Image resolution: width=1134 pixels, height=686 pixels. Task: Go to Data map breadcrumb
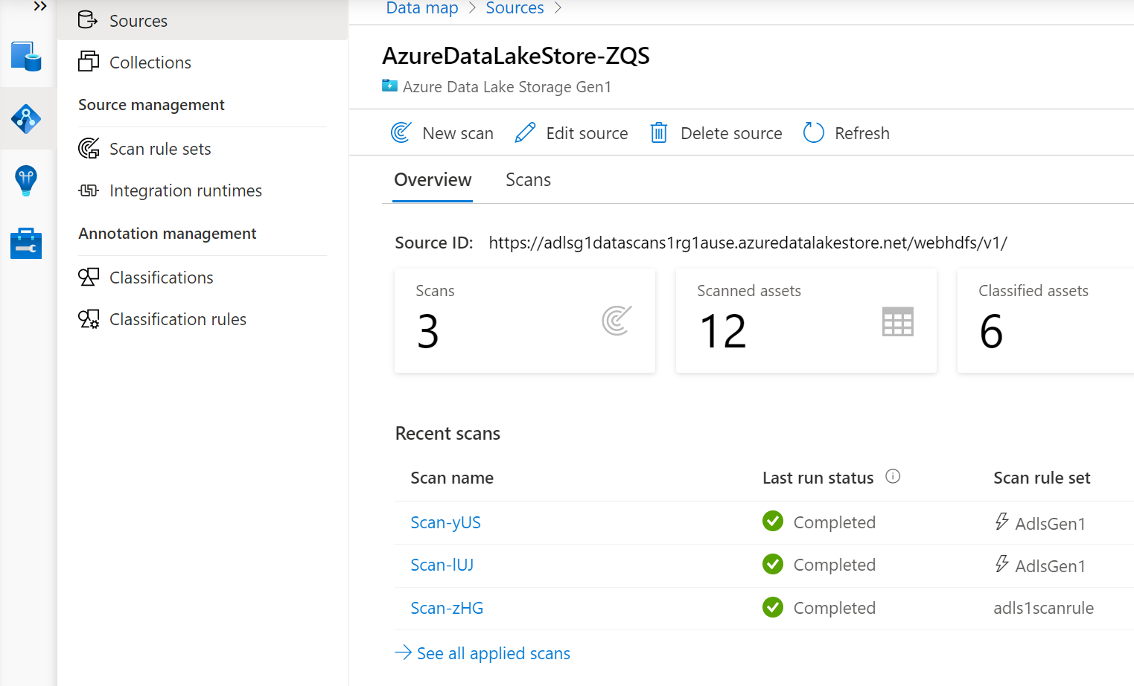click(421, 8)
